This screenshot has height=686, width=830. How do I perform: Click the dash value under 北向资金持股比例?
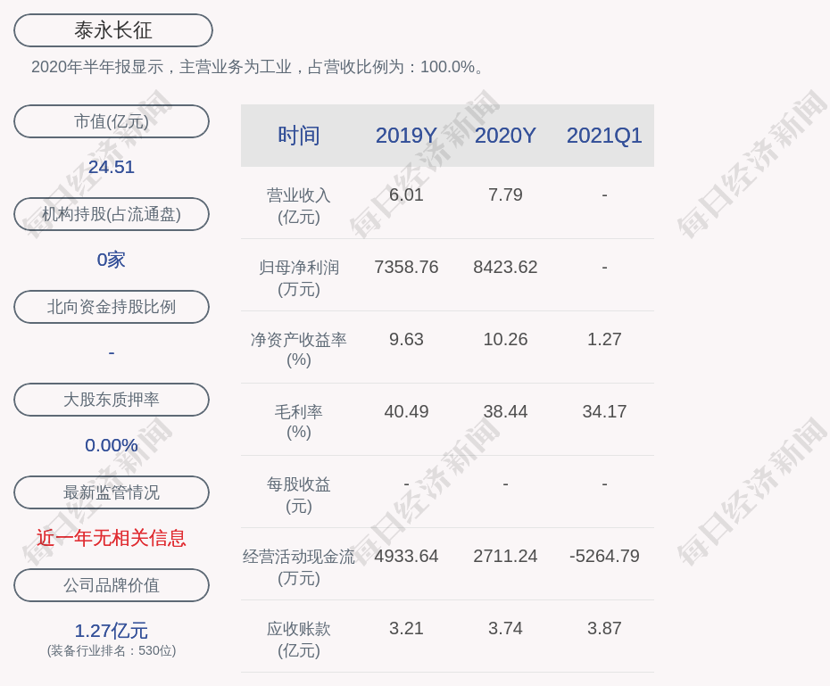(x=112, y=352)
